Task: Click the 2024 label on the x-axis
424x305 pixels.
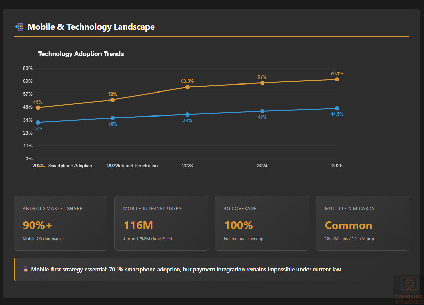Action: [262, 166]
